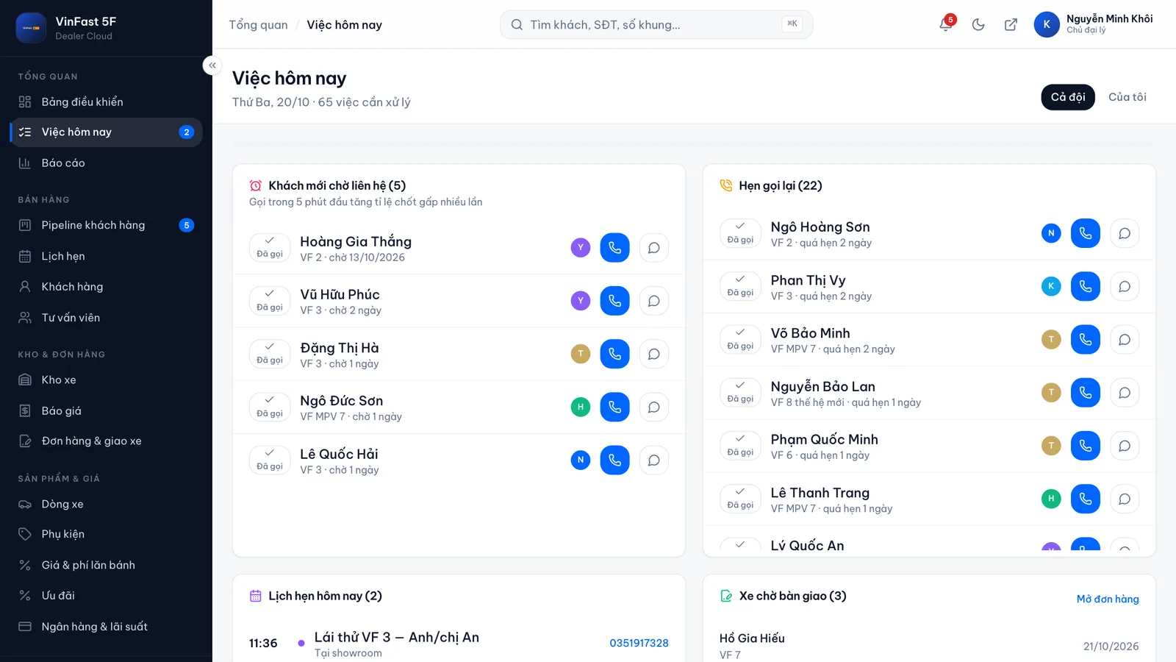Click phone number 0351917328
Viewport: 1176px width, 662px height.
click(x=639, y=643)
